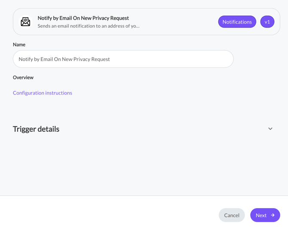
Task: Click the Overview label
Action: [23, 78]
